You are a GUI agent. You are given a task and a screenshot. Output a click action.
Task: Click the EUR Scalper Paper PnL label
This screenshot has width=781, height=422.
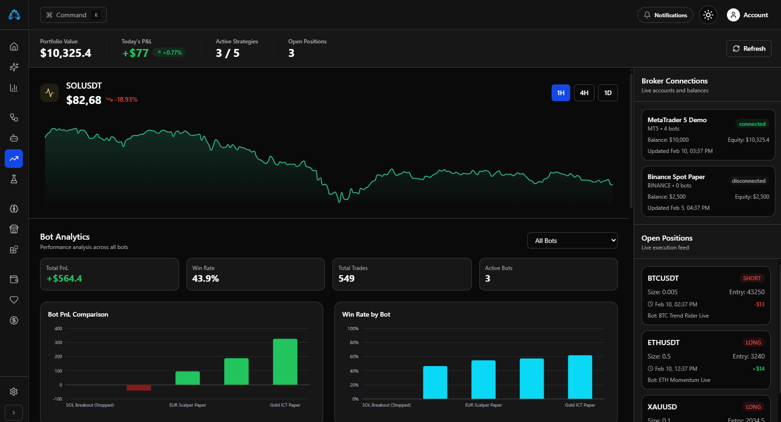tap(187, 405)
